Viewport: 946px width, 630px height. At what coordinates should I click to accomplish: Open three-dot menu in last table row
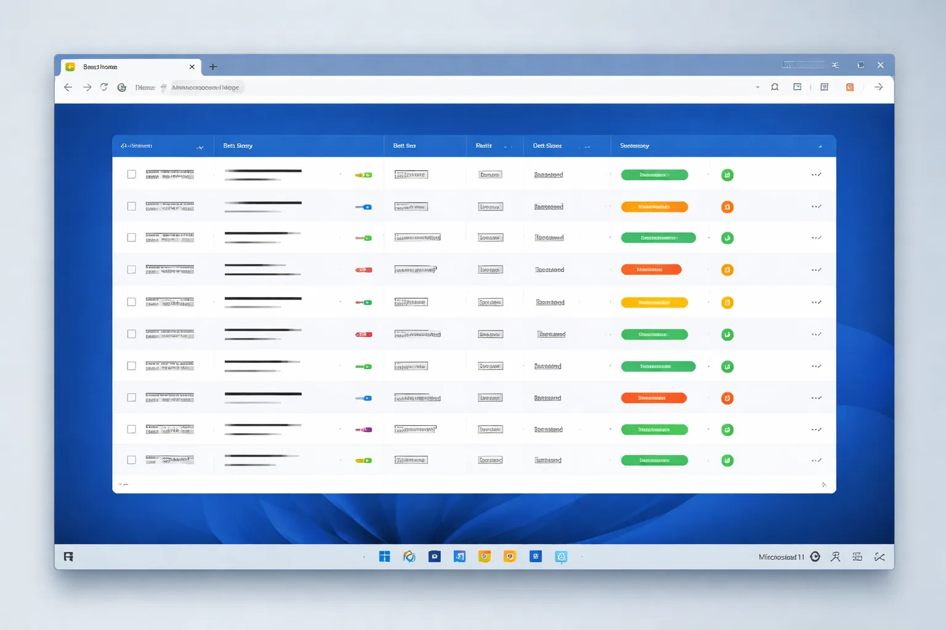click(x=817, y=460)
